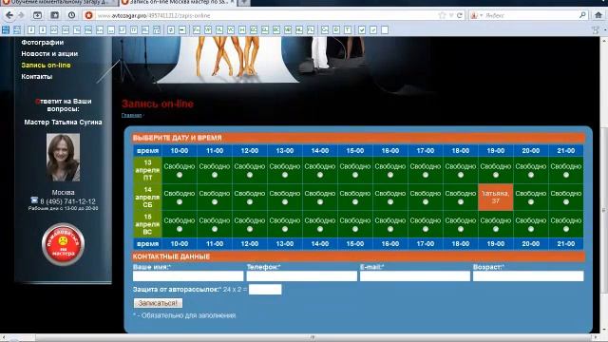608x342 pixels.
Task: Reload the page with refresh icon
Action: click(460, 15)
